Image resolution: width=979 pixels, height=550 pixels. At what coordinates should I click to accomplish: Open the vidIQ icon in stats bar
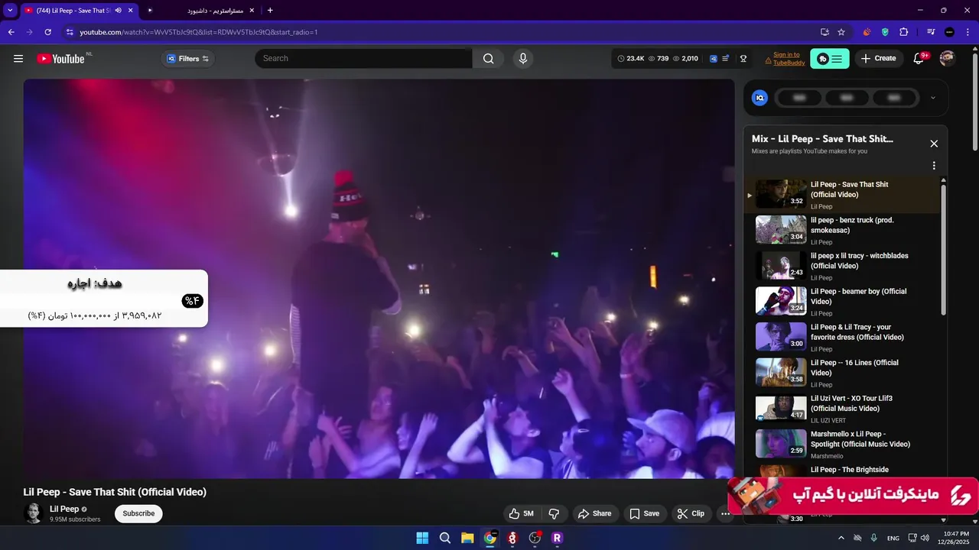[714, 59]
